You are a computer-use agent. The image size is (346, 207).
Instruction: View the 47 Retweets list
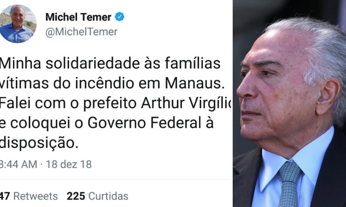pos(29,196)
